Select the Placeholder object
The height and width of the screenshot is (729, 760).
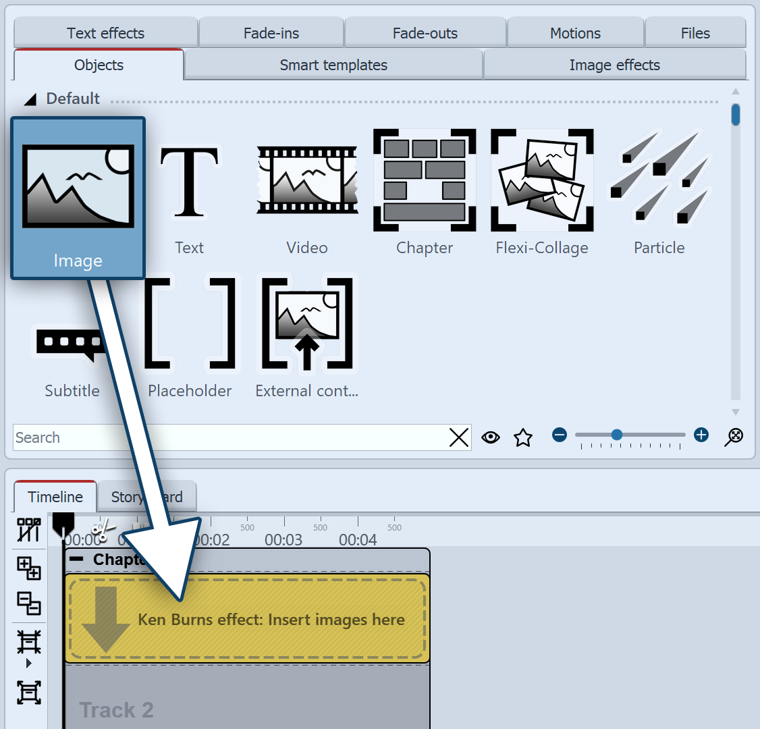(190, 323)
